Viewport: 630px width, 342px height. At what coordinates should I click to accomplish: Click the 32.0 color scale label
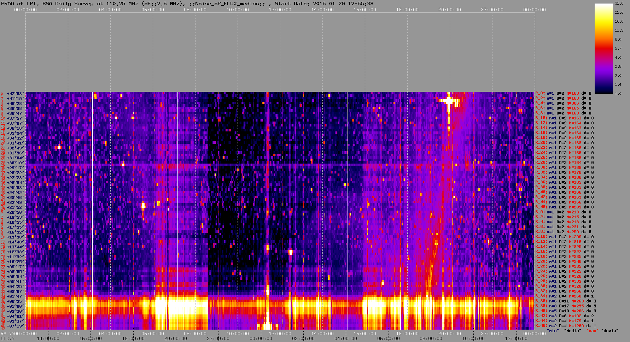pyautogui.click(x=619, y=3)
